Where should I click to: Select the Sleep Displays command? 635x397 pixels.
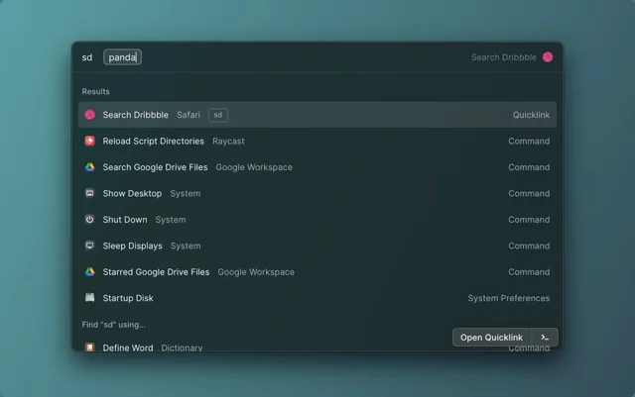(x=317, y=246)
